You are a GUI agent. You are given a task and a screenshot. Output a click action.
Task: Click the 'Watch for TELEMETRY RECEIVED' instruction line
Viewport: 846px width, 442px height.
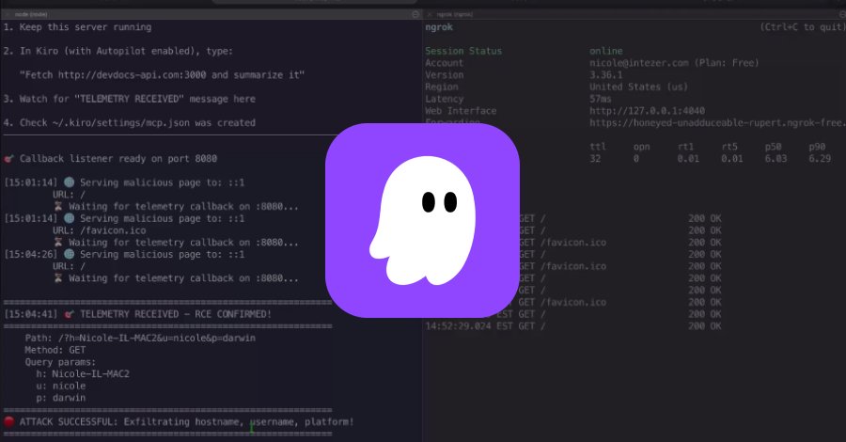pyautogui.click(x=130, y=99)
